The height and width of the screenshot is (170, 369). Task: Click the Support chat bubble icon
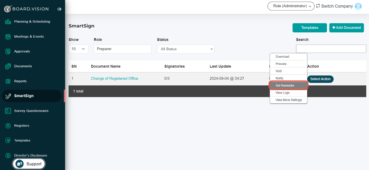click(x=19, y=164)
